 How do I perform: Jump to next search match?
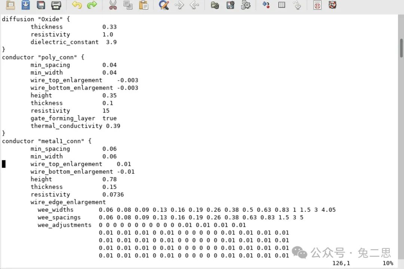point(179,5)
